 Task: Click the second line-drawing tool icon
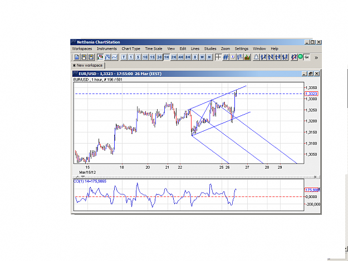tap(270, 57)
